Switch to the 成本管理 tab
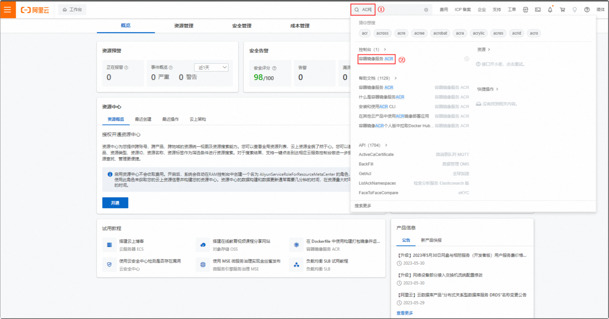 click(x=300, y=26)
